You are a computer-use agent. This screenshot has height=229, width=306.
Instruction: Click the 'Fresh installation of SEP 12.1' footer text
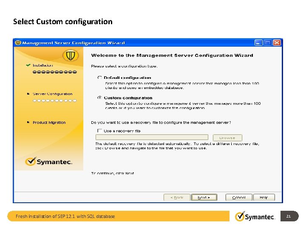pos(65,216)
